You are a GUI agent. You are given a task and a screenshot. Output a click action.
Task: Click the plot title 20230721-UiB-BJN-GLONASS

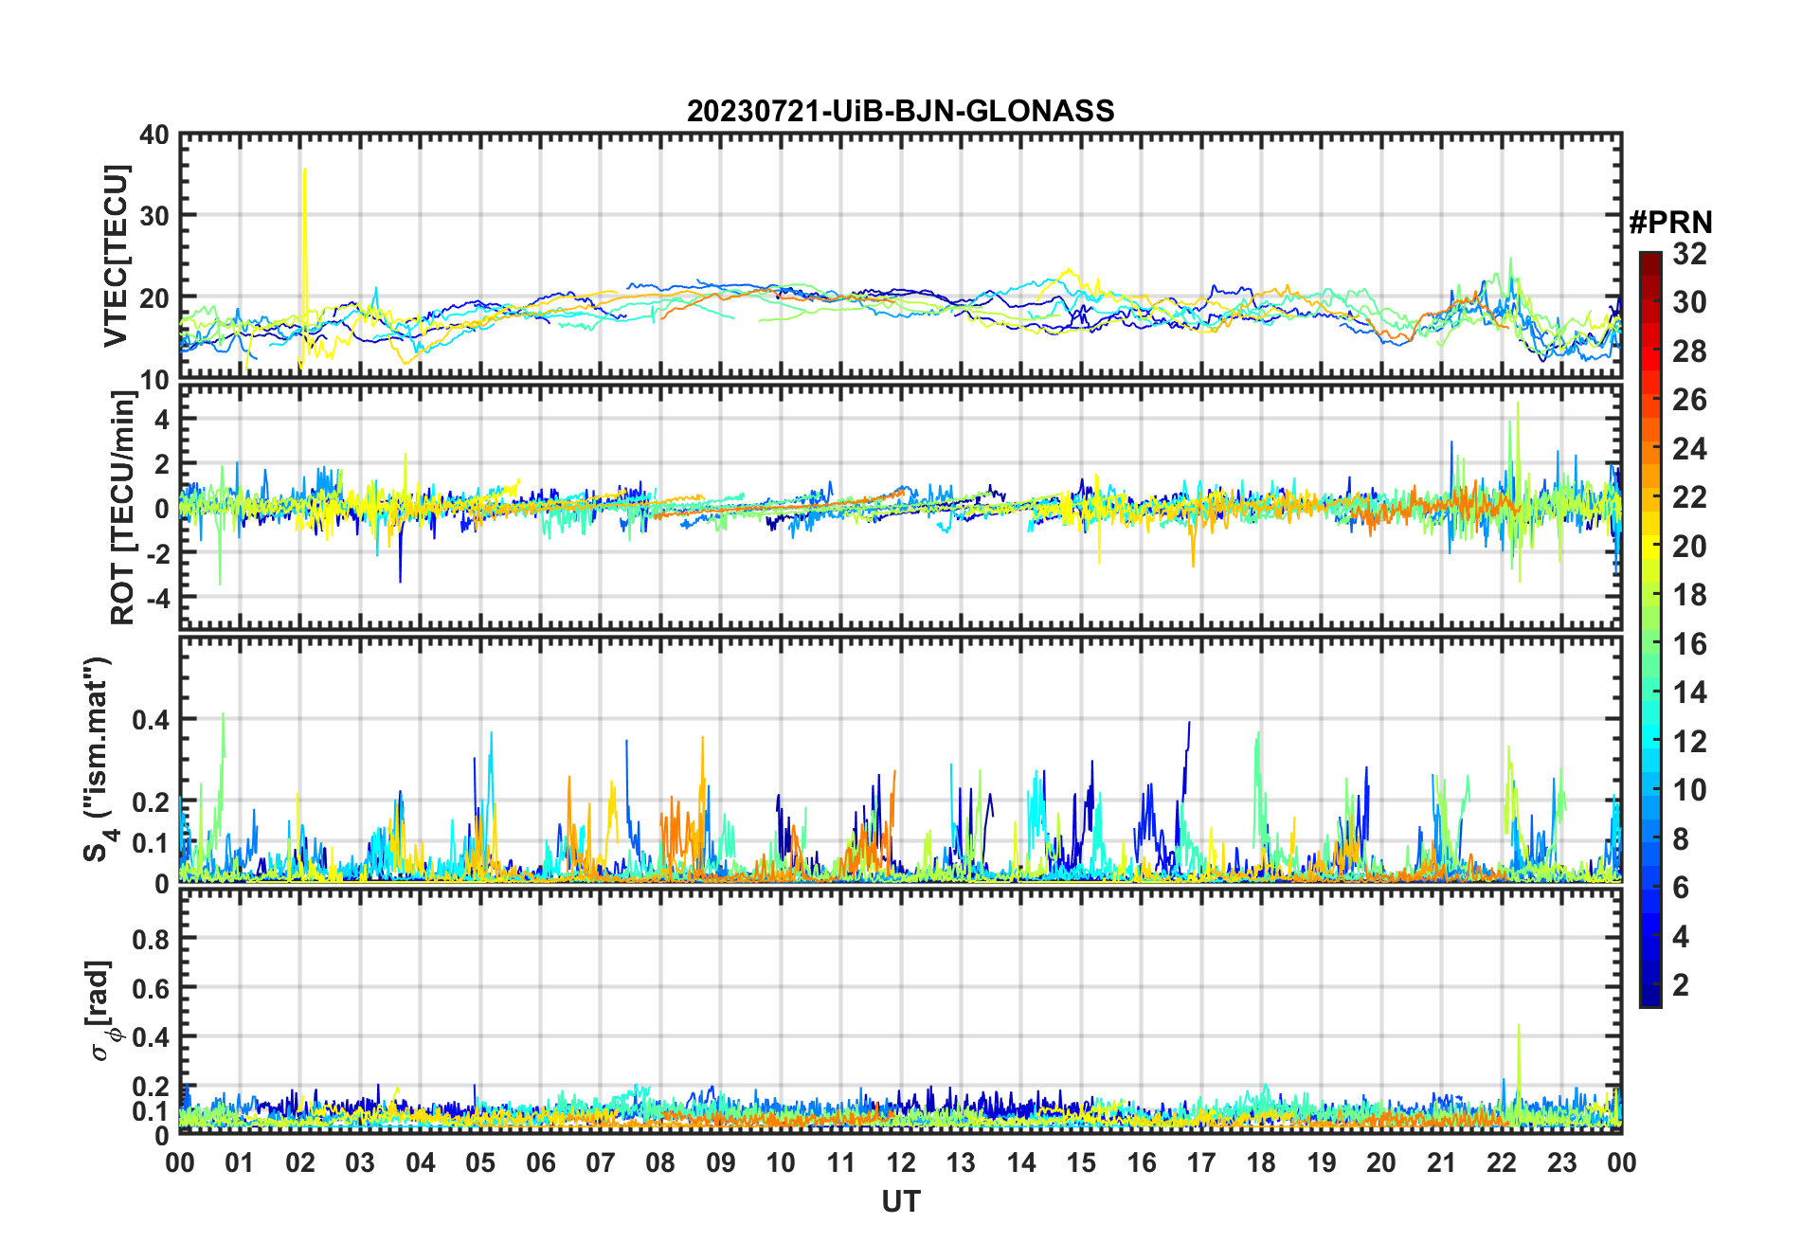[900, 111]
